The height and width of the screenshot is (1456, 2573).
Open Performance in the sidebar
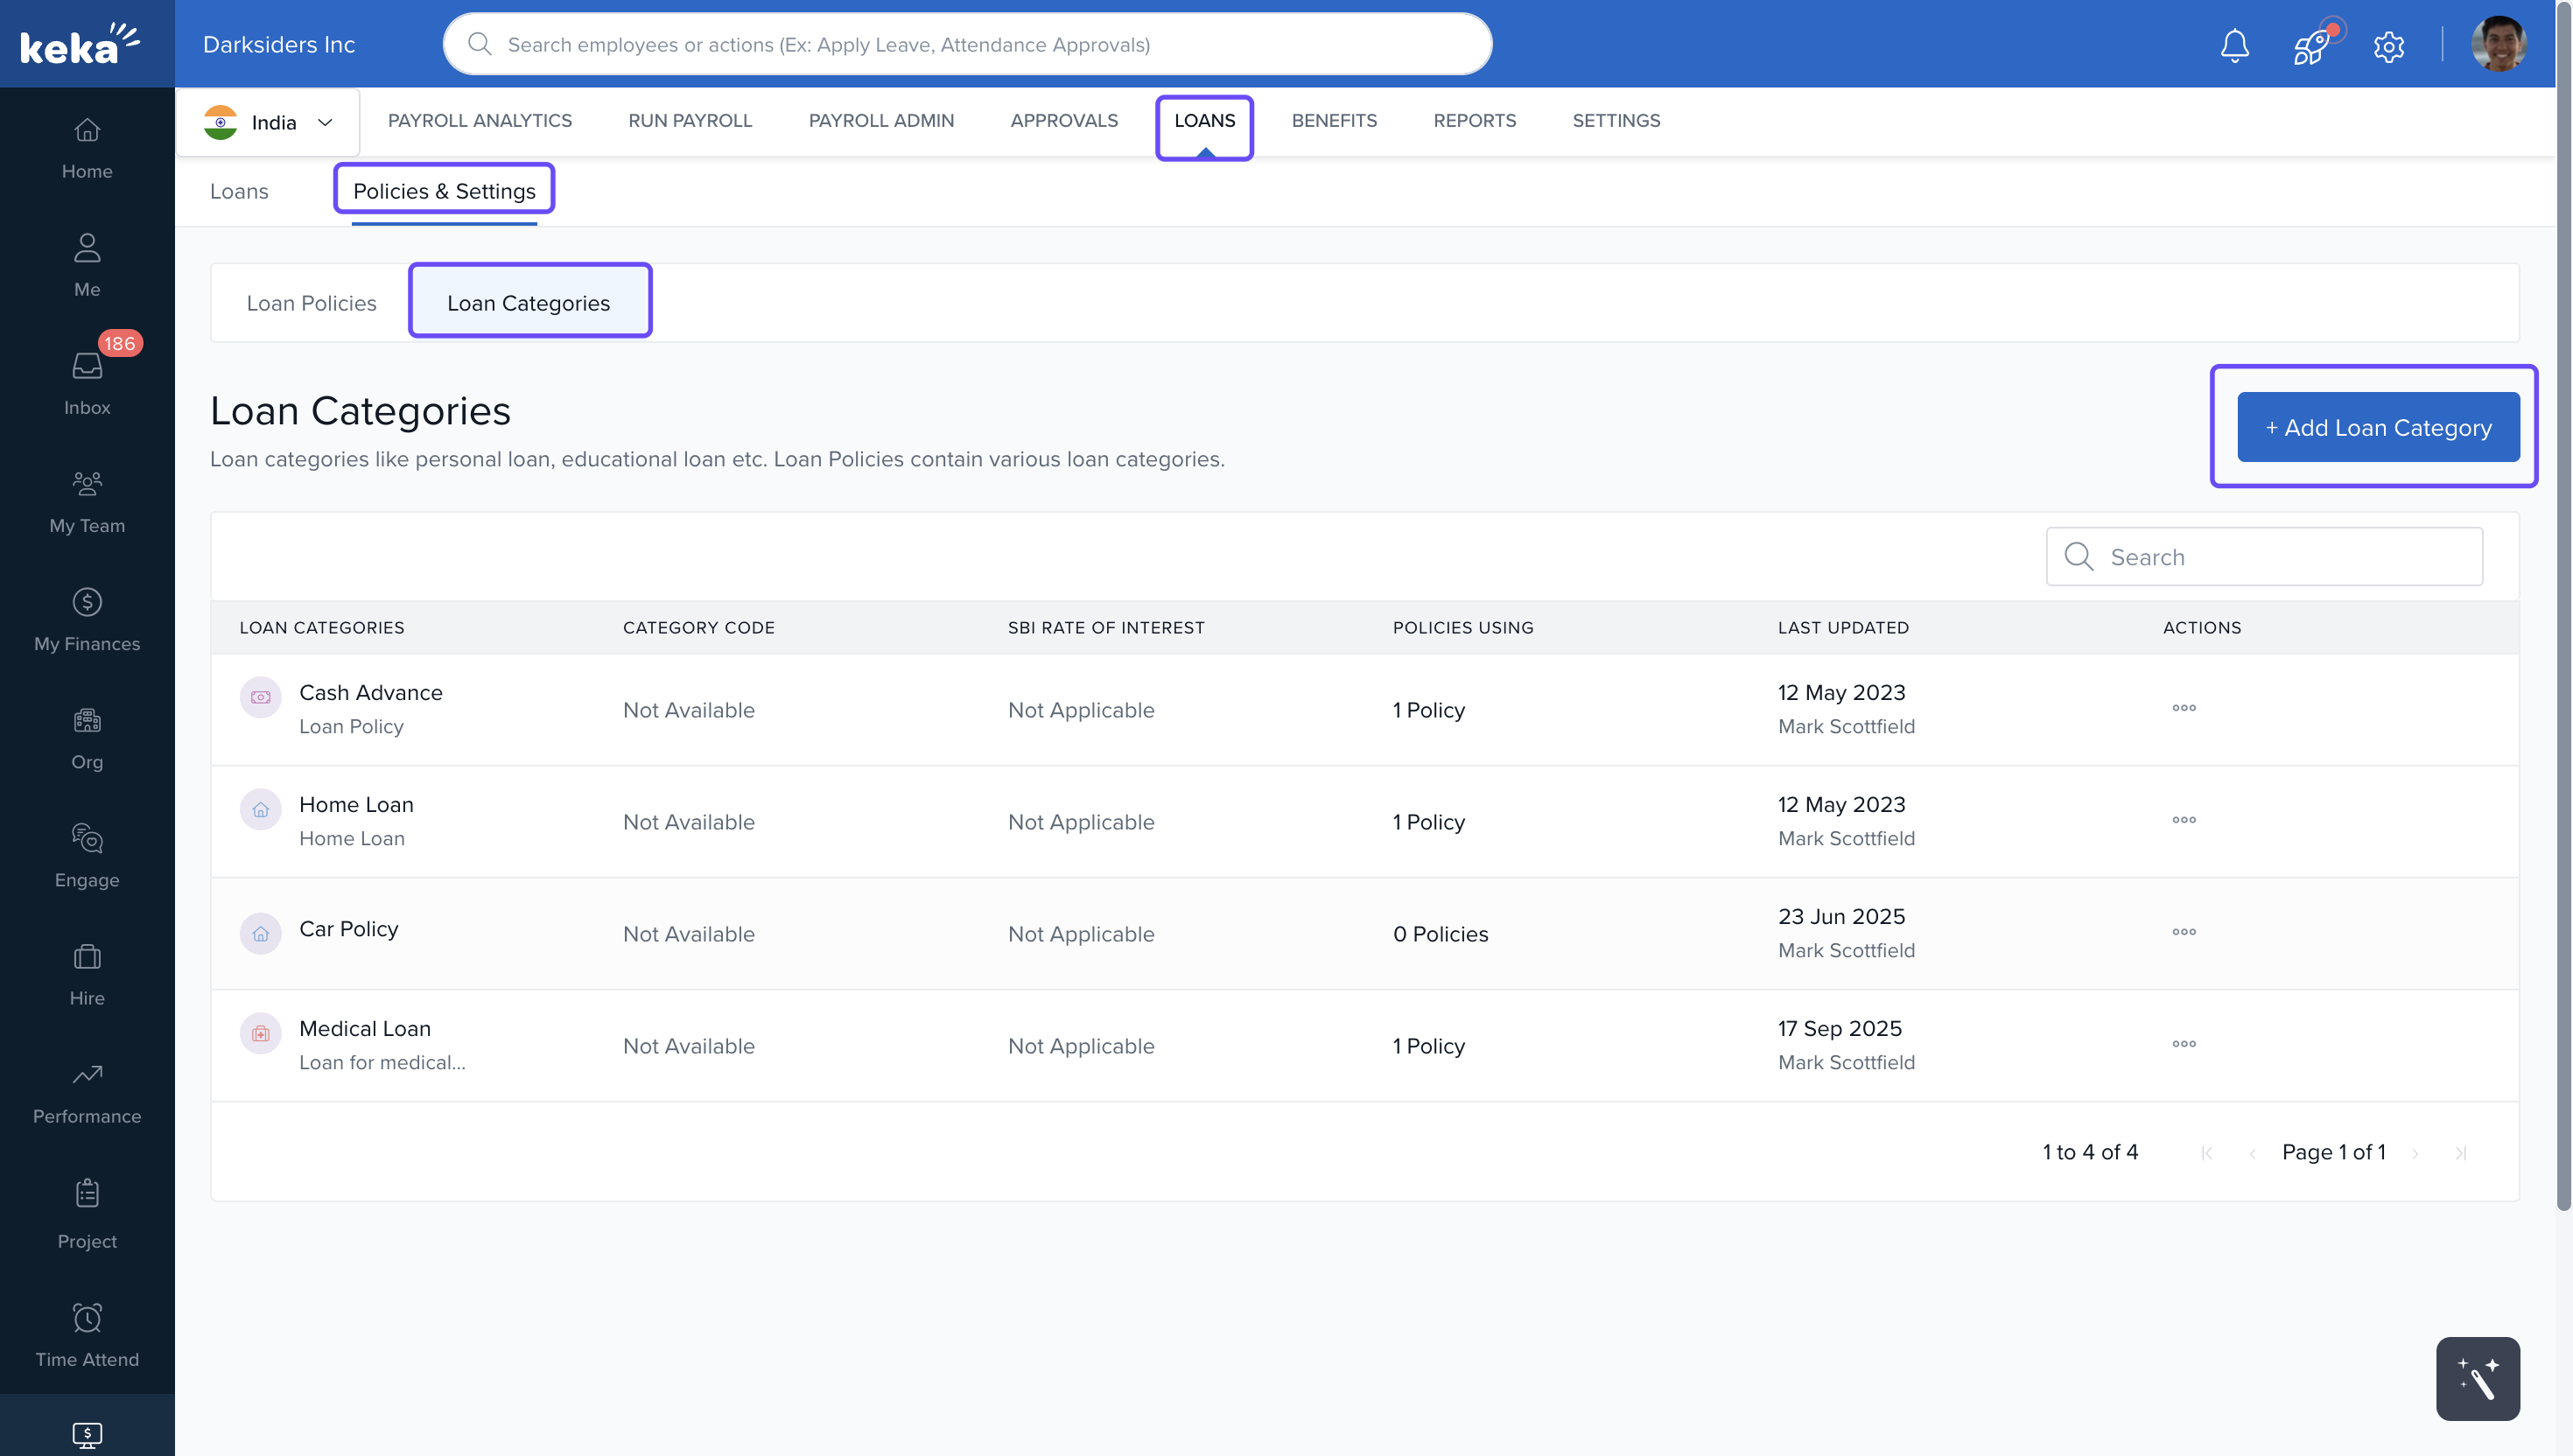point(87,1092)
